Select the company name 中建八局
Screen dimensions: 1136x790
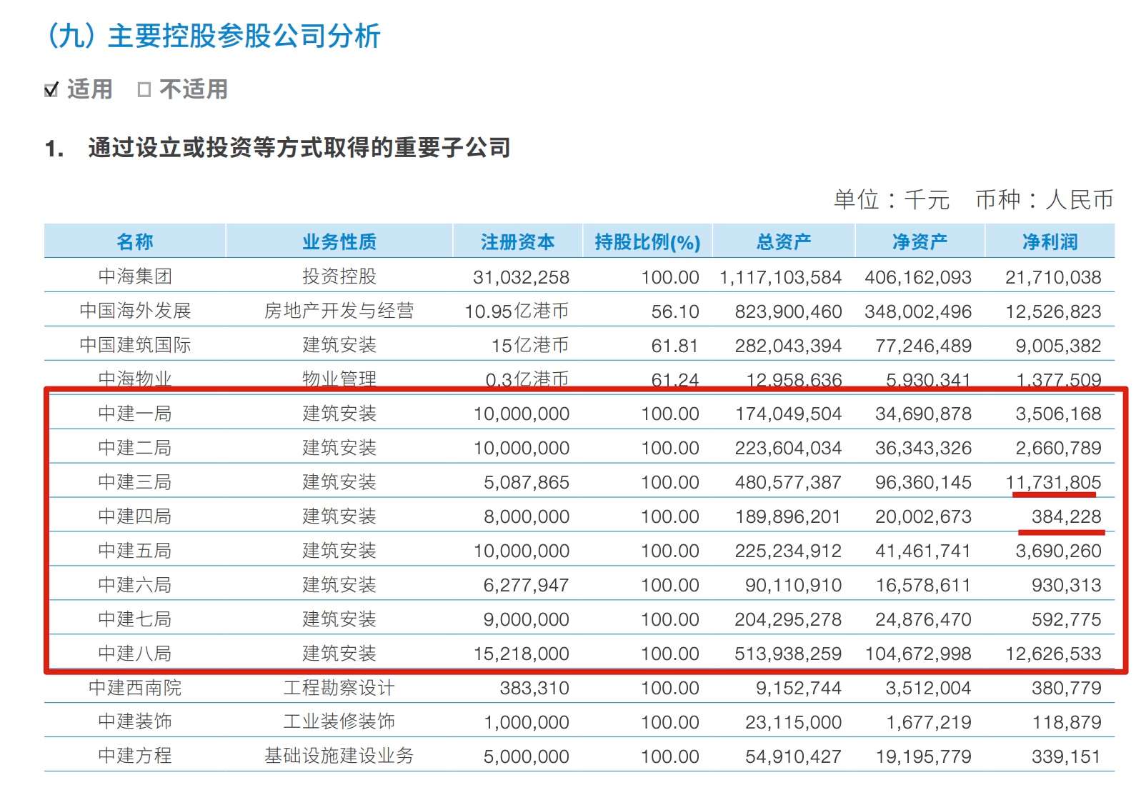click(x=135, y=654)
